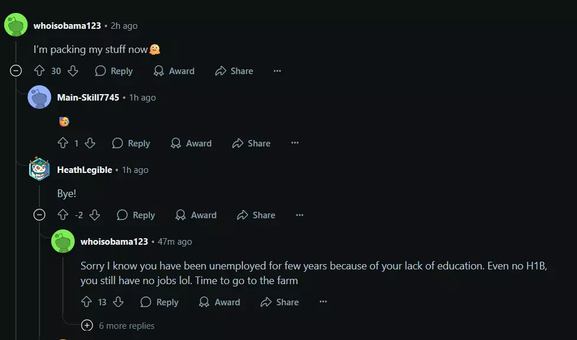
Task: Upvote the "Time to go to the farm" reply
Action: (x=86, y=302)
